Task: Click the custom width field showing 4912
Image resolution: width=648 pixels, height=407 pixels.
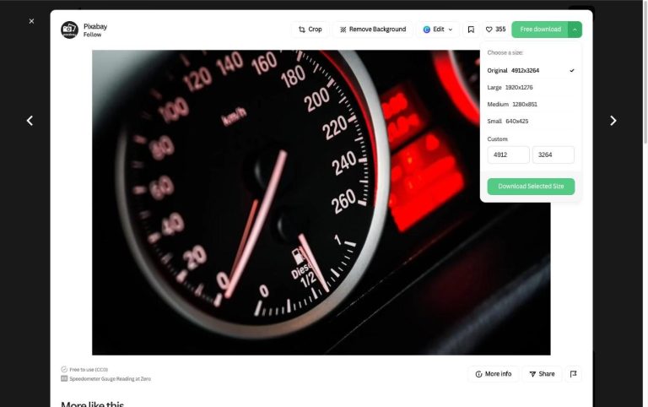Action: pyautogui.click(x=508, y=155)
